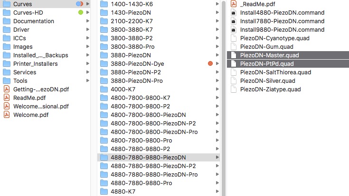Expand the Tools folder disclosure arrow

(88, 80)
